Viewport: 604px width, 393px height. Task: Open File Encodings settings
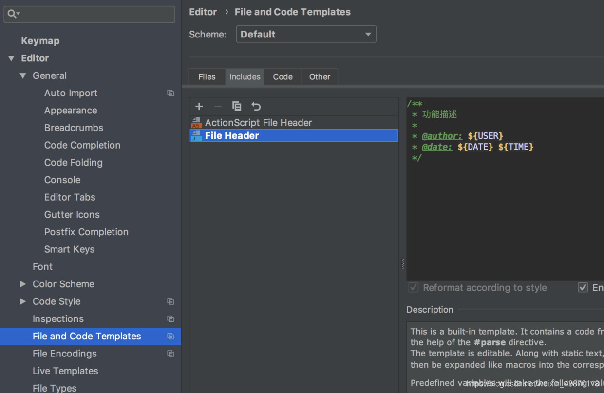click(65, 354)
